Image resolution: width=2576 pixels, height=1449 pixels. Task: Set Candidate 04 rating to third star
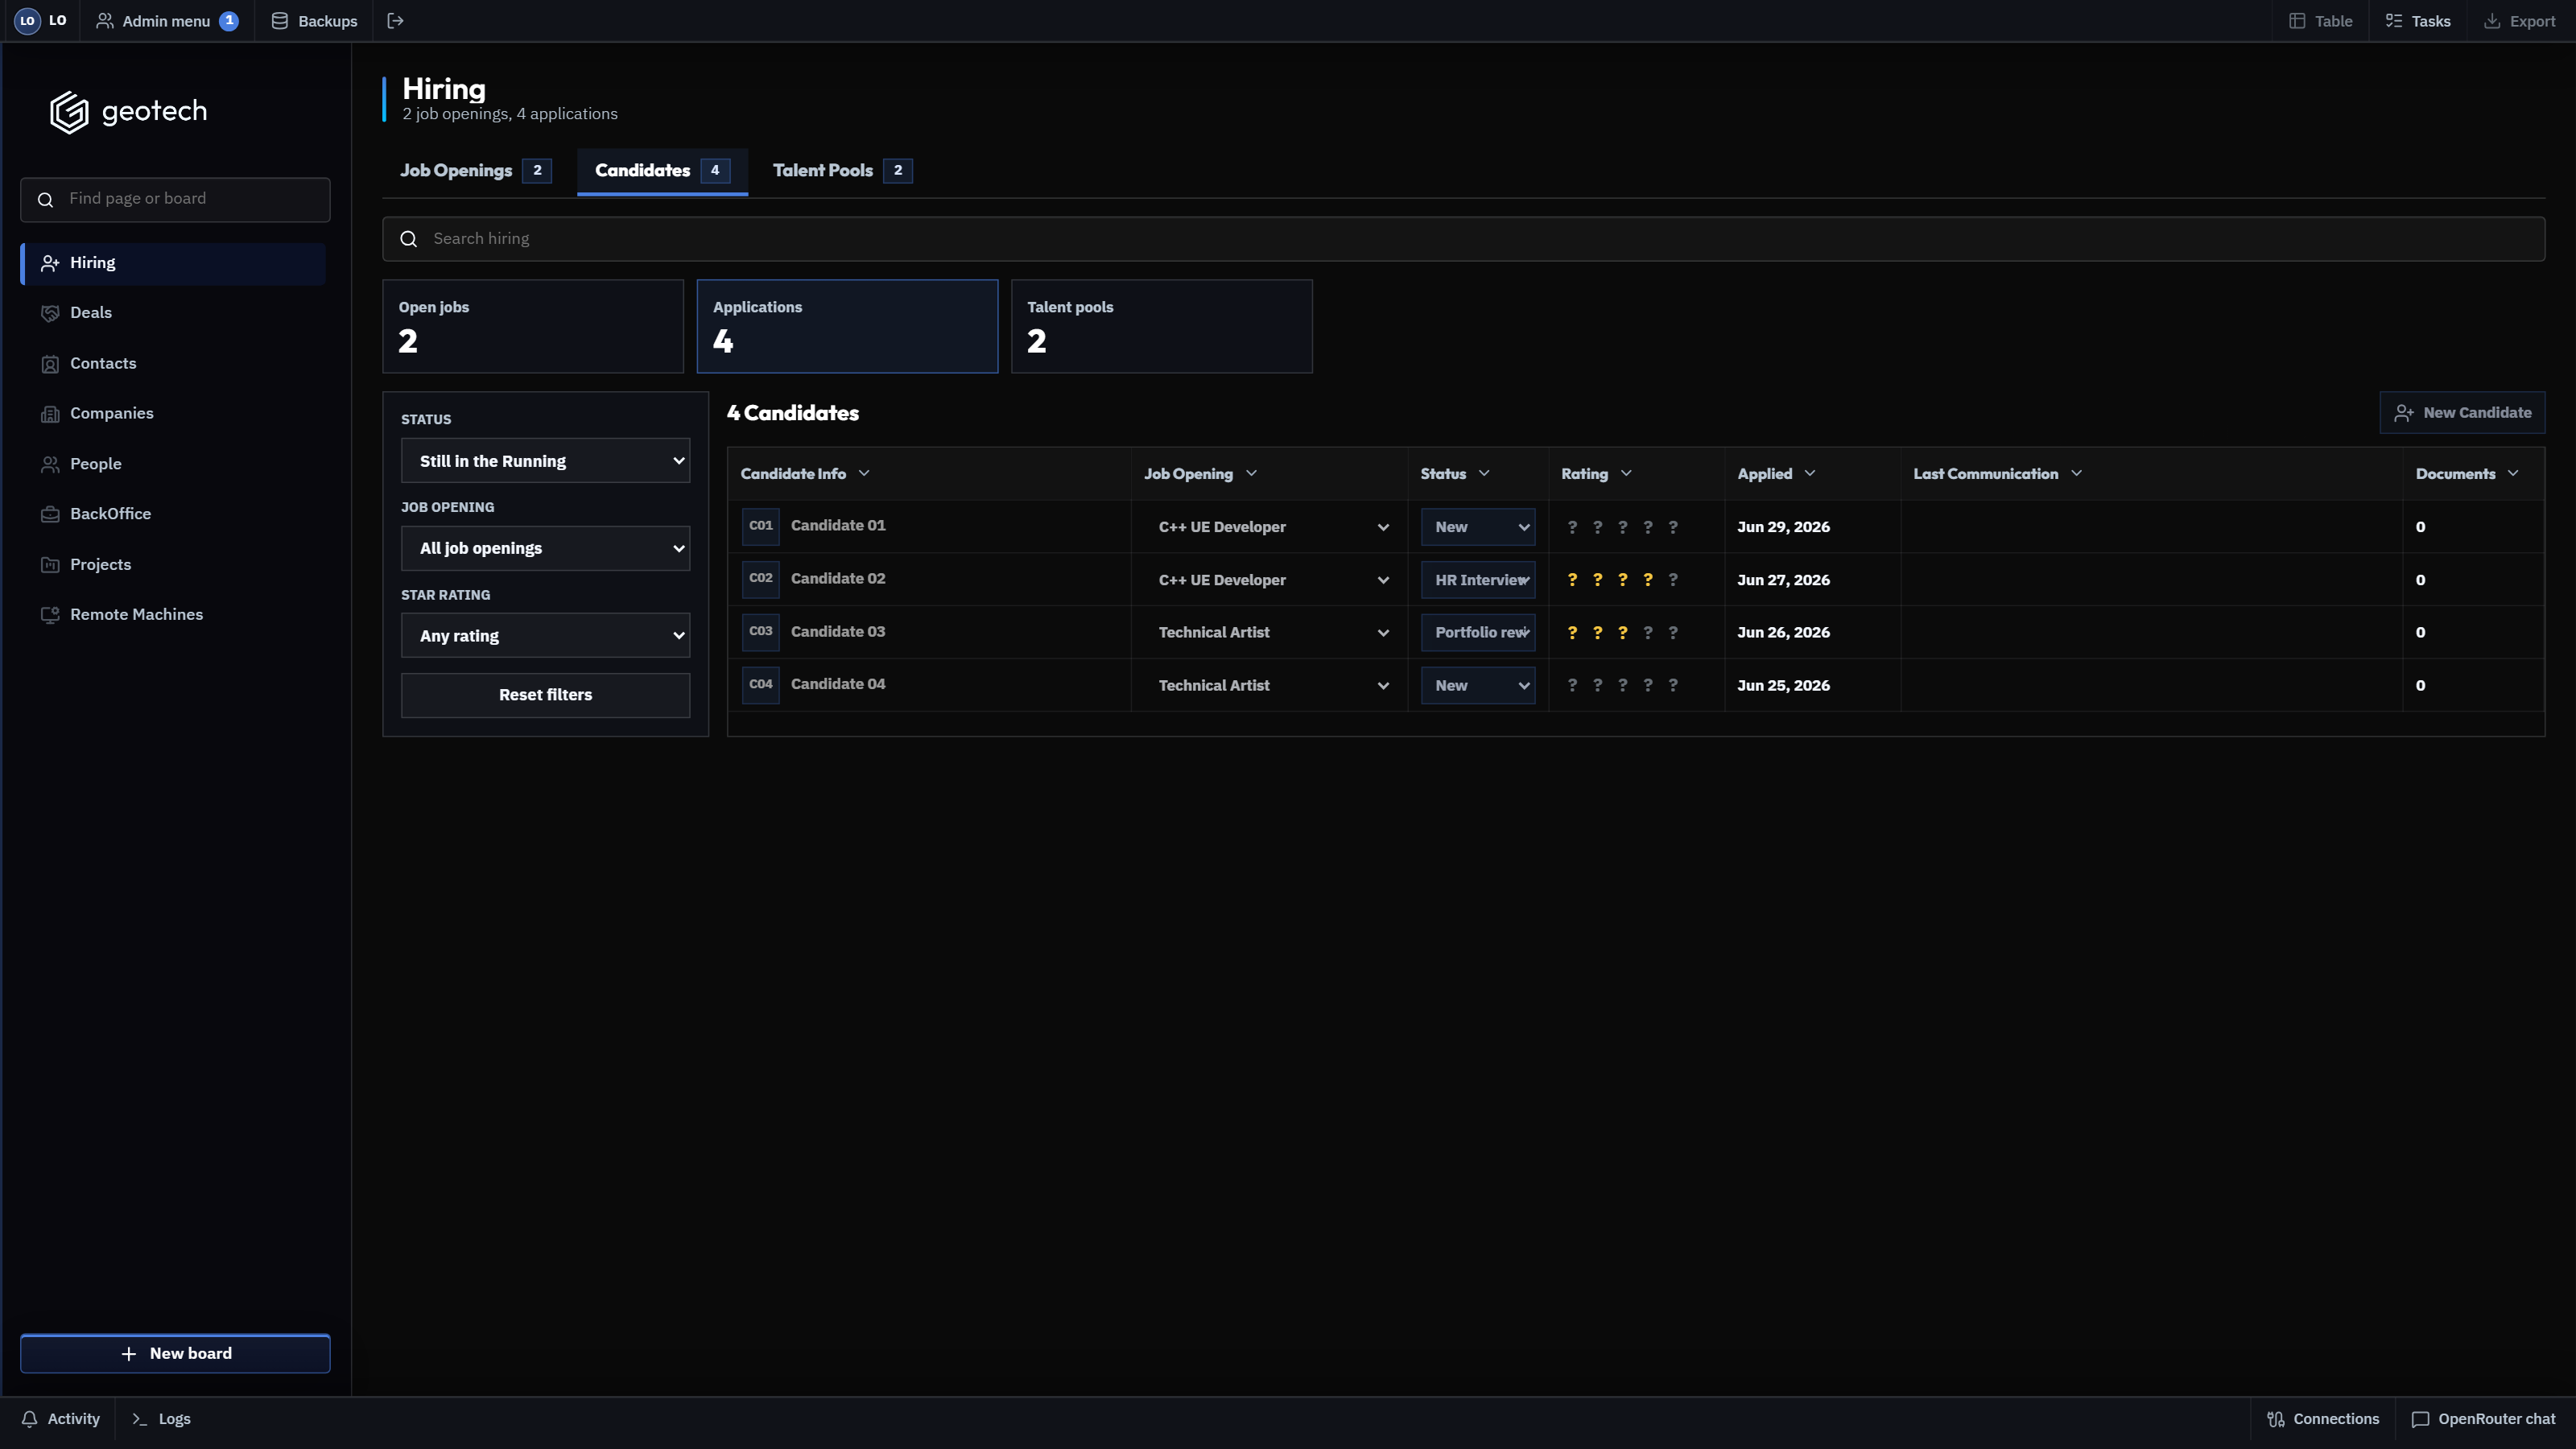[1623, 686]
